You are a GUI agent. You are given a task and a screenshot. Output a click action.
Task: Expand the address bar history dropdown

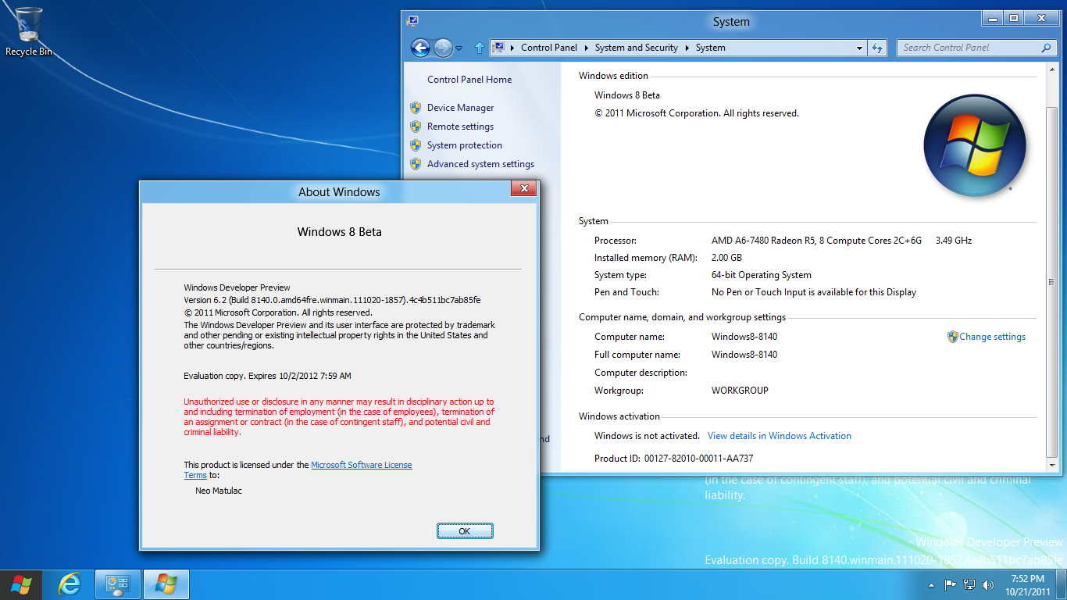[x=860, y=48]
